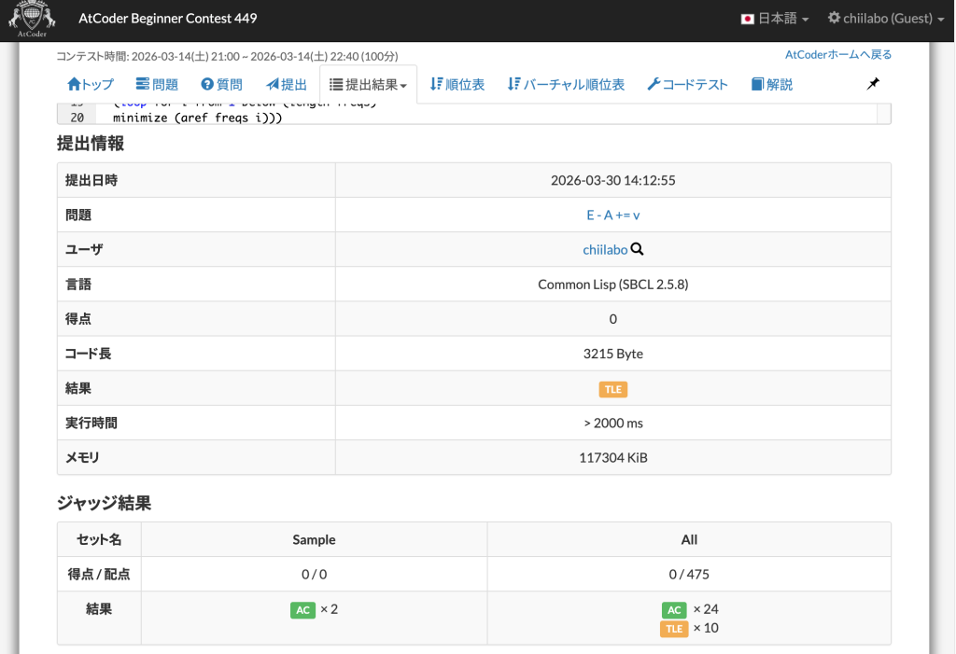Screen dimensions: 956x654
Task: Open the コードテスト tab
Action: (x=687, y=84)
